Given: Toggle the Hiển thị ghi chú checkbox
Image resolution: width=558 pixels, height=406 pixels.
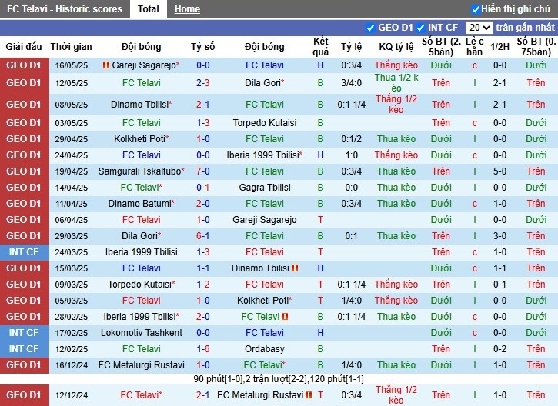Looking at the screenshot, I should pos(476,9).
